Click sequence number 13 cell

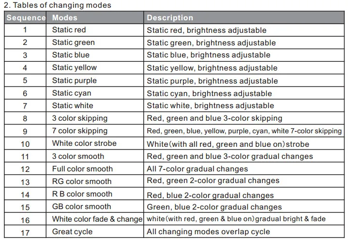(25, 182)
